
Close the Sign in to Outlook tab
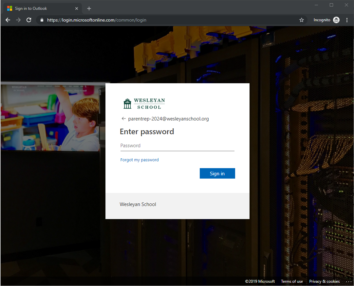click(77, 8)
